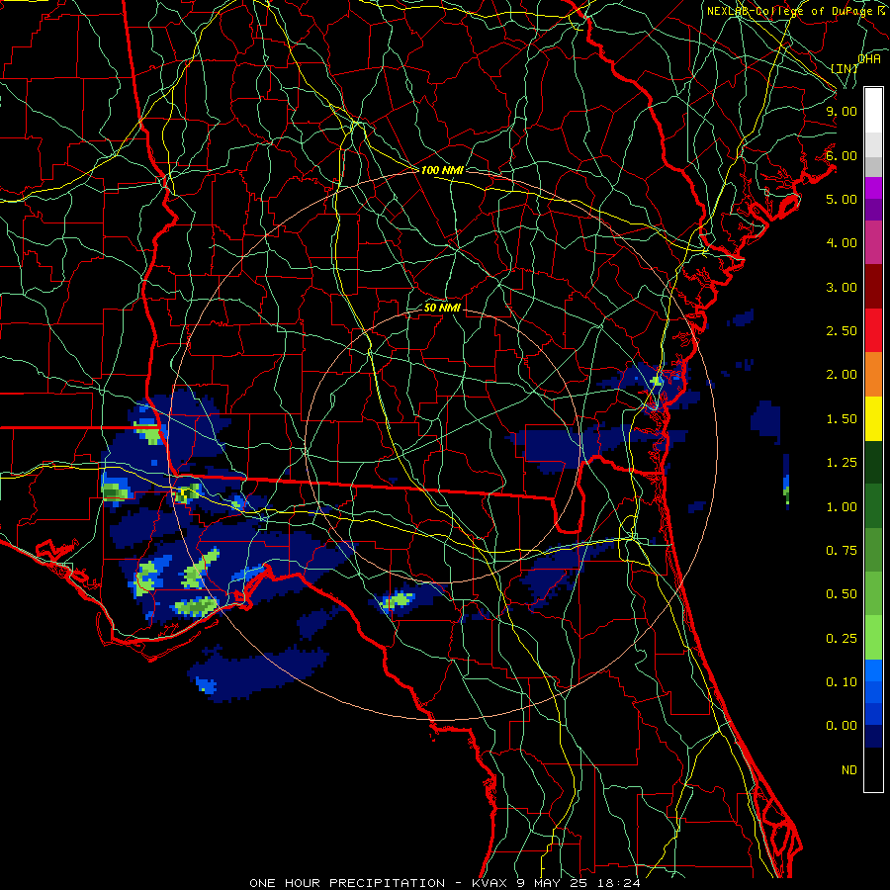This screenshot has height=890, width=890.
Task: Click the 'OHA' product code label
Action: 869,59
